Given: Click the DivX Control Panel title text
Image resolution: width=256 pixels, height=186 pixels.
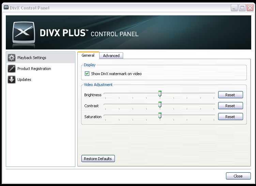Looking at the screenshot, I should pos(30,8).
